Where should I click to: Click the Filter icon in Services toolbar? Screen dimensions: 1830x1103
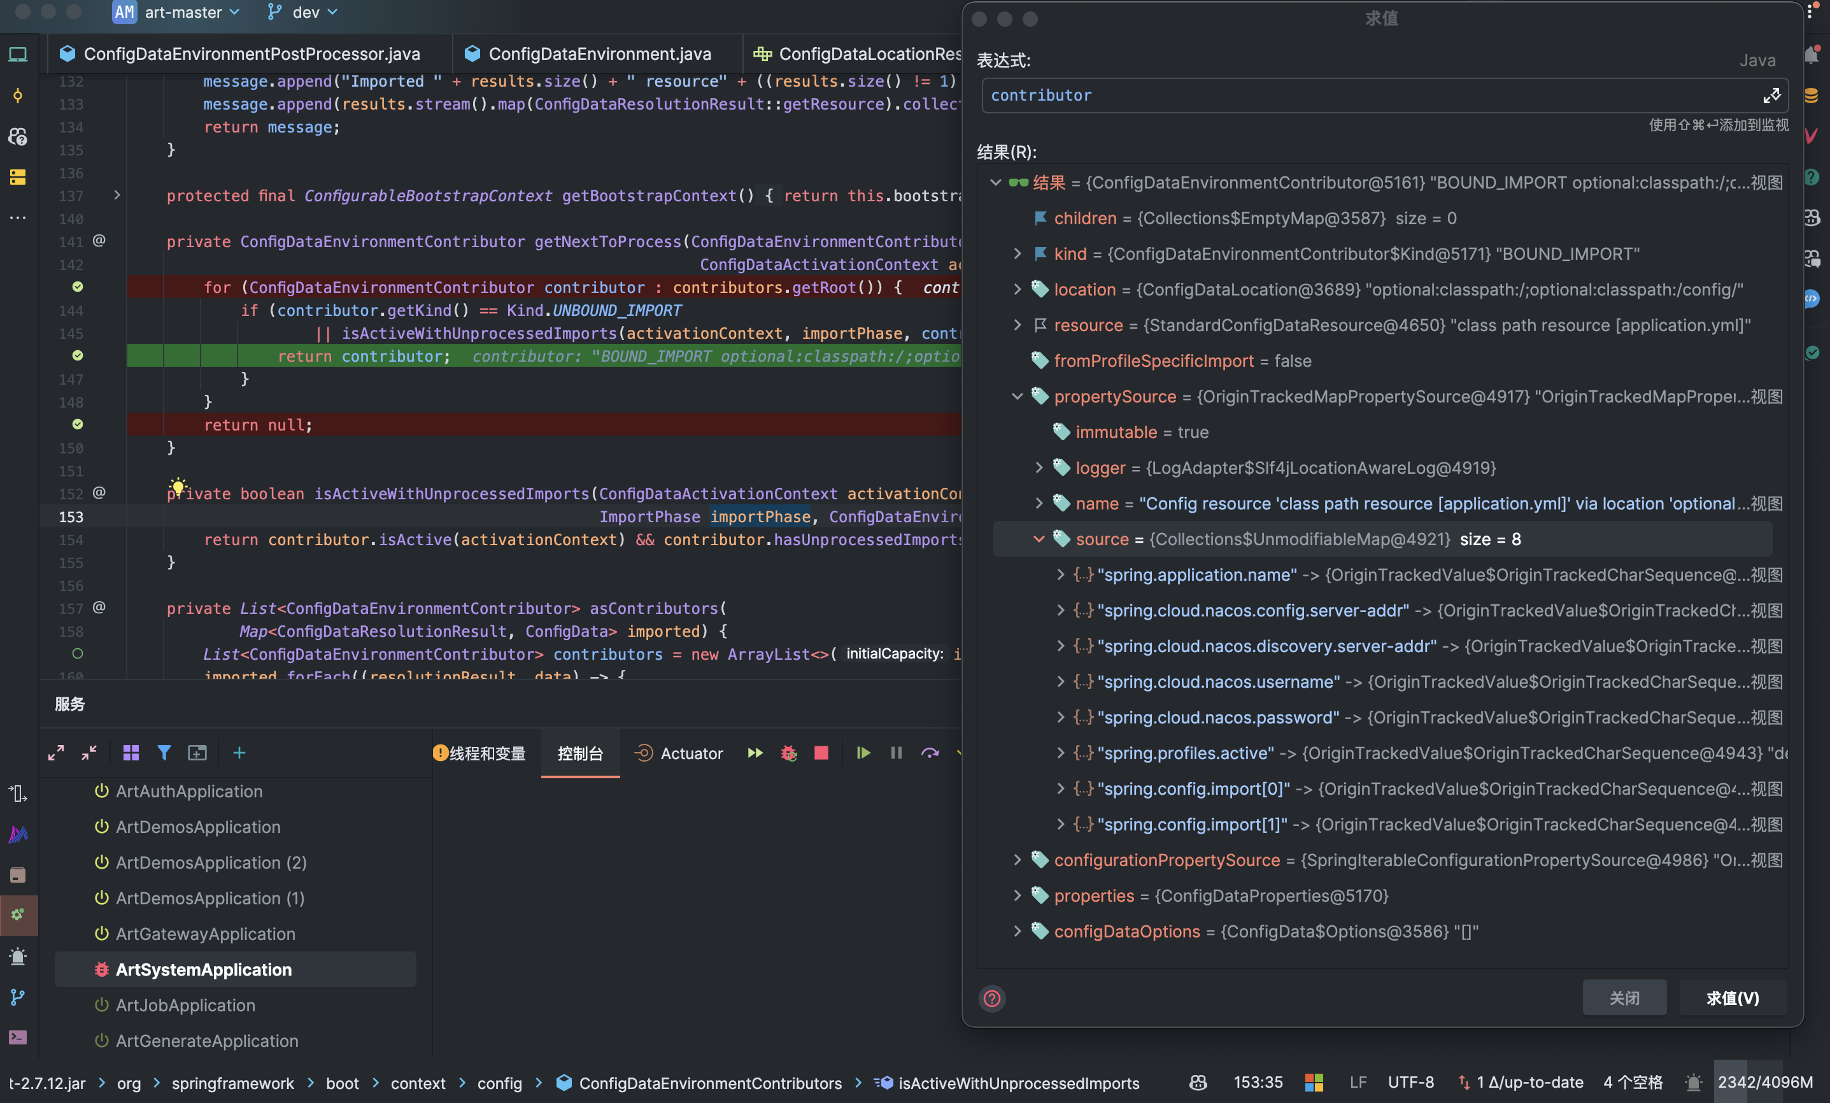click(164, 753)
